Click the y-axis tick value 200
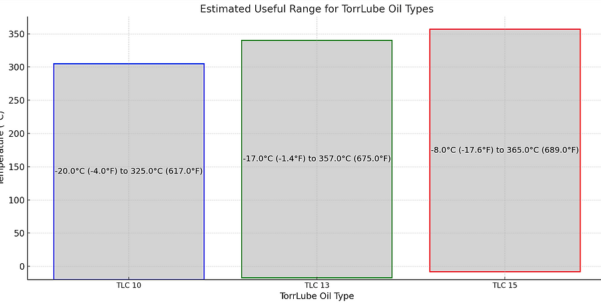The image size is (601, 305). pyautogui.click(x=17, y=134)
